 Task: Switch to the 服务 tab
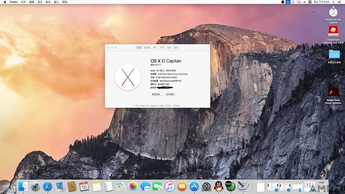point(176,48)
